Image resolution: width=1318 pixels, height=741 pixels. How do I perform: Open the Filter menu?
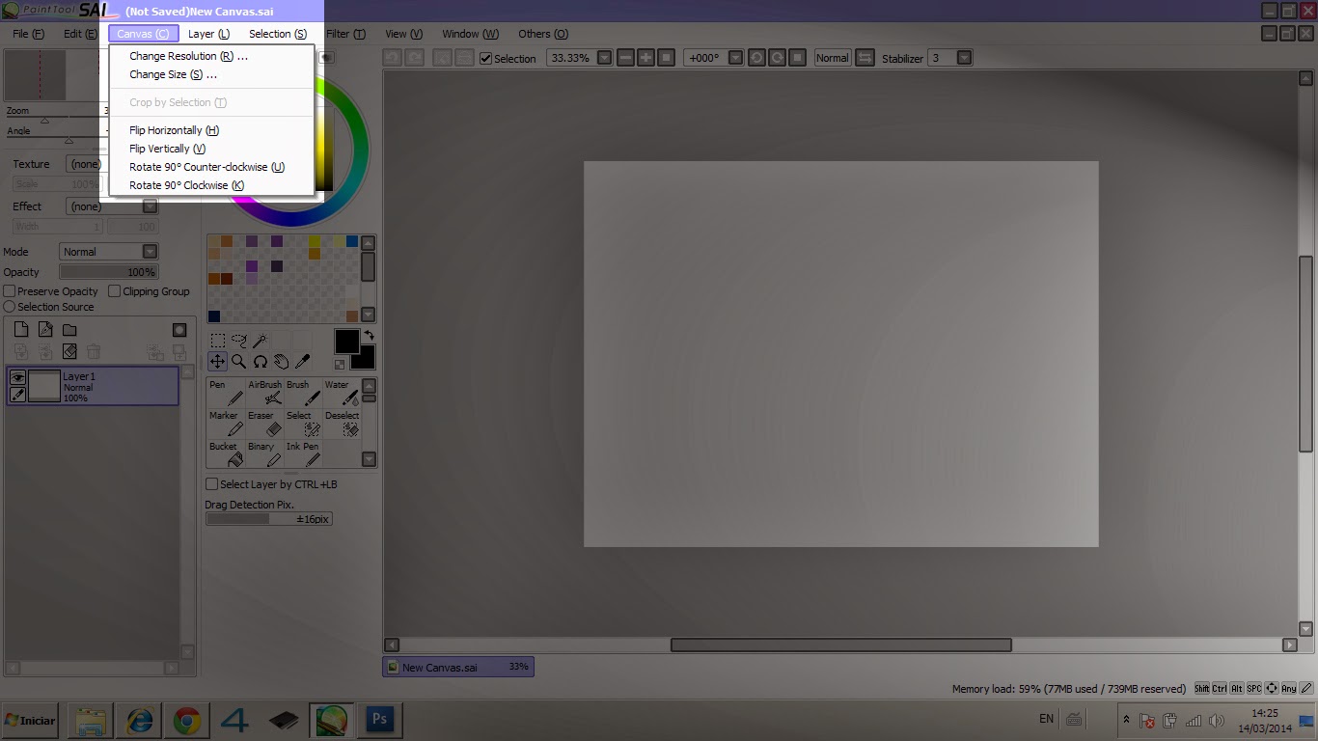click(343, 33)
